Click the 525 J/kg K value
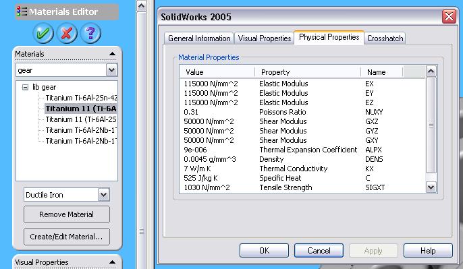The image size is (463, 269). pyautogui.click(x=201, y=178)
